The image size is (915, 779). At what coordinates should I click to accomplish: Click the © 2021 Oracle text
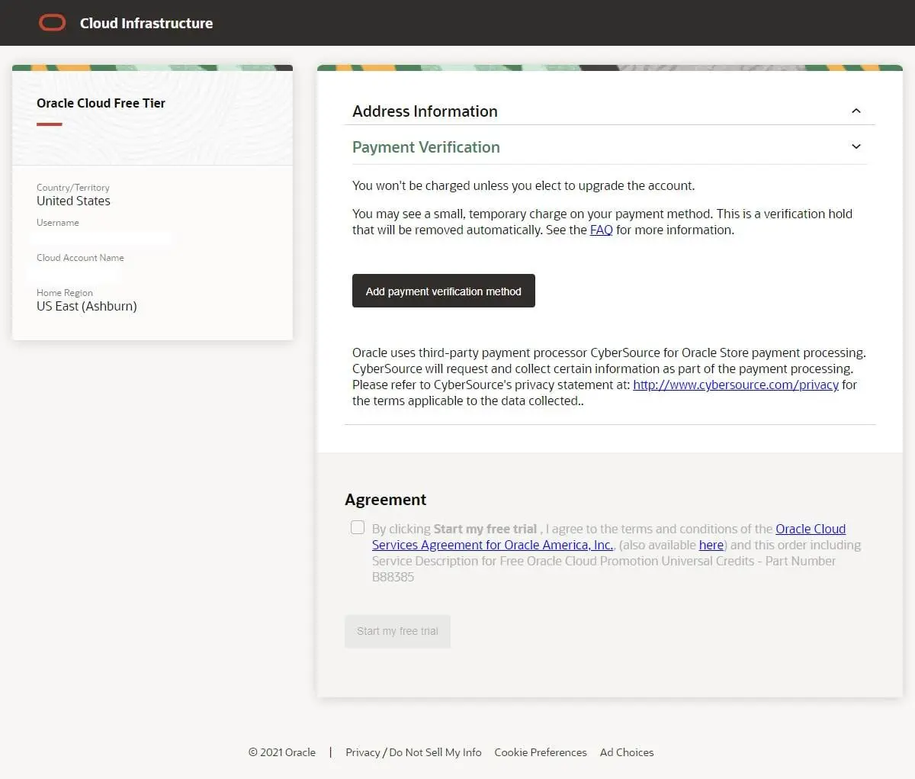282,752
